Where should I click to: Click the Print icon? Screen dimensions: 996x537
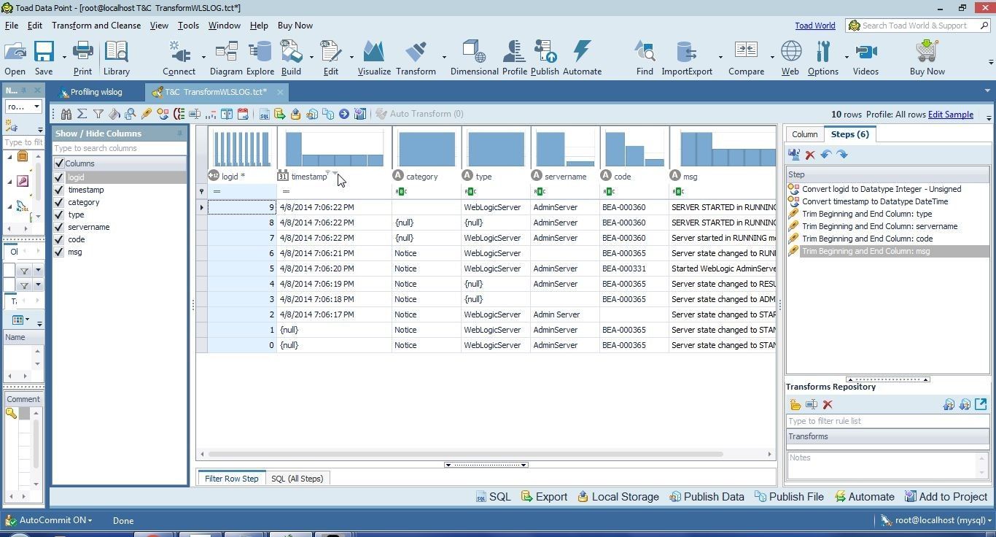(82, 58)
